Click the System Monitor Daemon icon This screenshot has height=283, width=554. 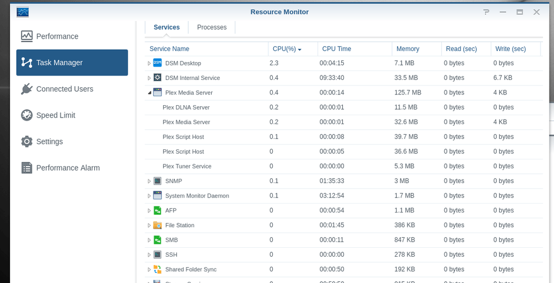pos(157,196)
